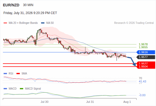This screenshot has height=106, width=156.
Task: Click the green MACD Signal legend marker
Action: pyautogui.click(x=21, y=89)
